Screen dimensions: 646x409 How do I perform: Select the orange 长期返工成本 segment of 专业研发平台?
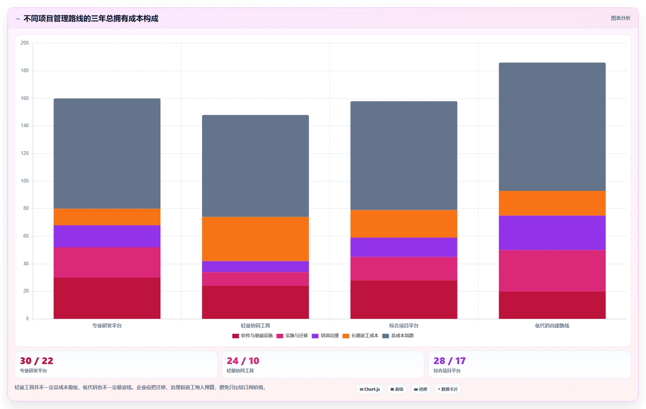tap(107, 217)
